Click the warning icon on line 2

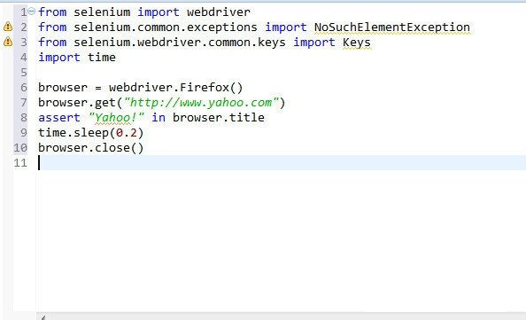[8, 27]
